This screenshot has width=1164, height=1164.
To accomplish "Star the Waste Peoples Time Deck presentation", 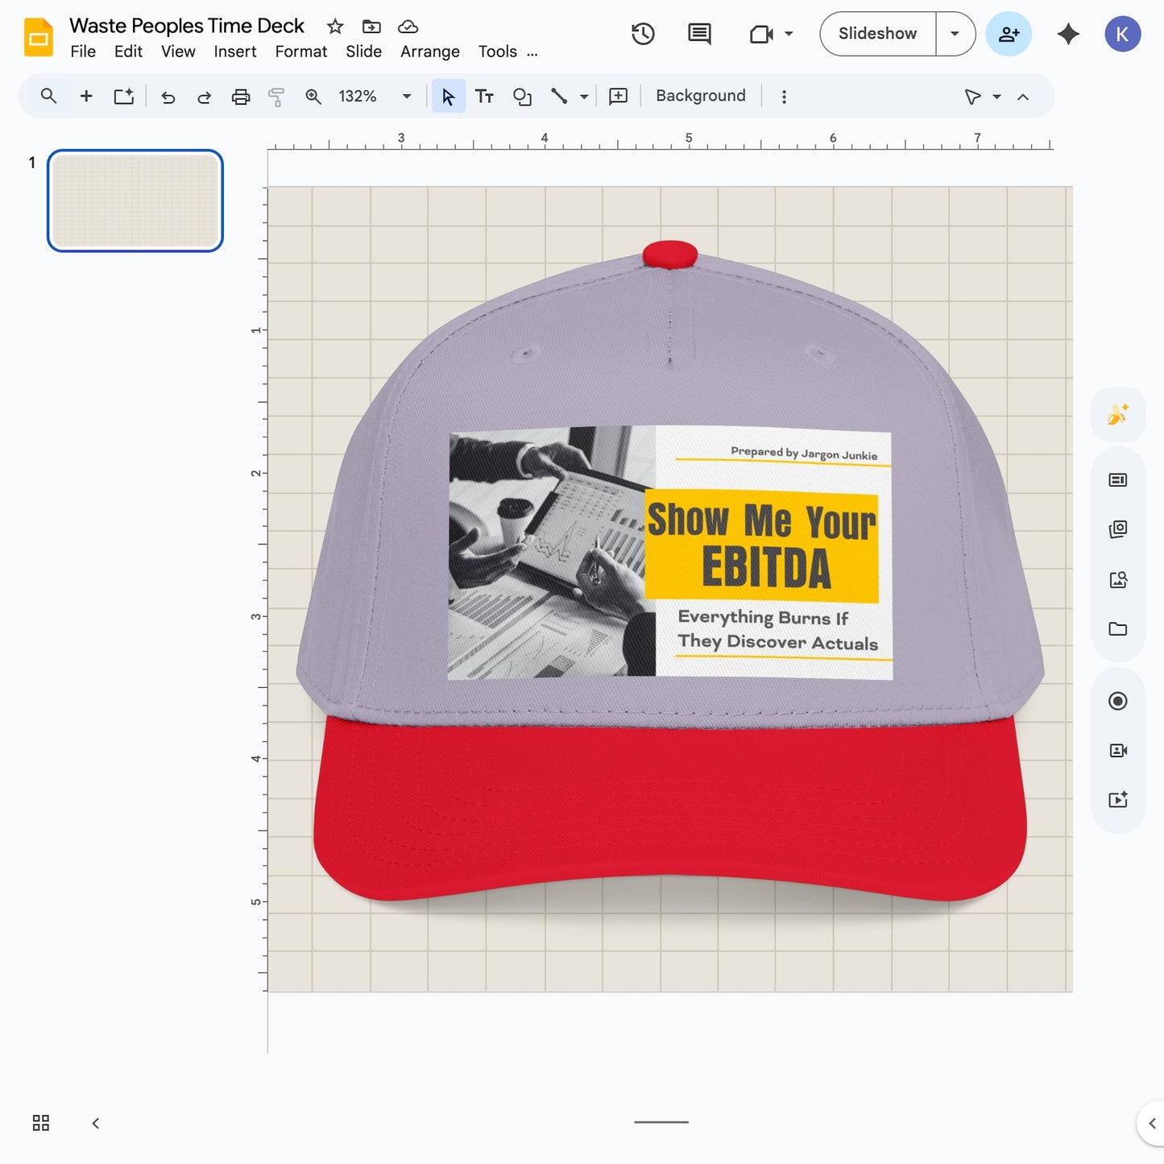I will [x=335, y=27].
